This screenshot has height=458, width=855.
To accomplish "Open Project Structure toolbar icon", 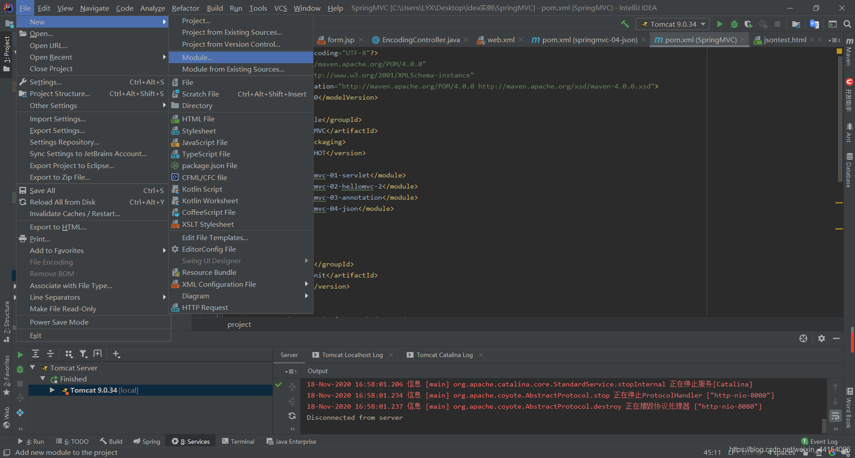I will [x=796, y=24].
